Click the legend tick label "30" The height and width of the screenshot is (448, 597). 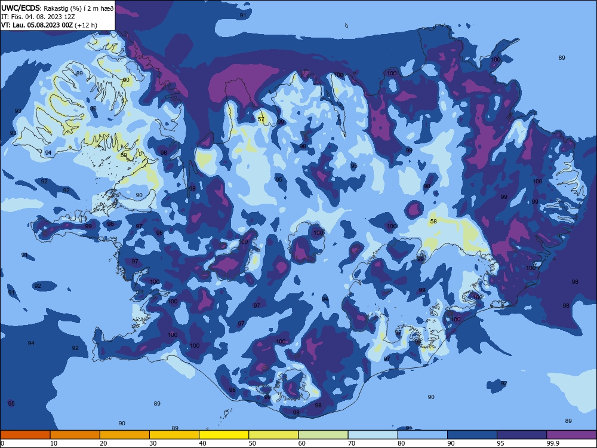click(x=153, y=443)
